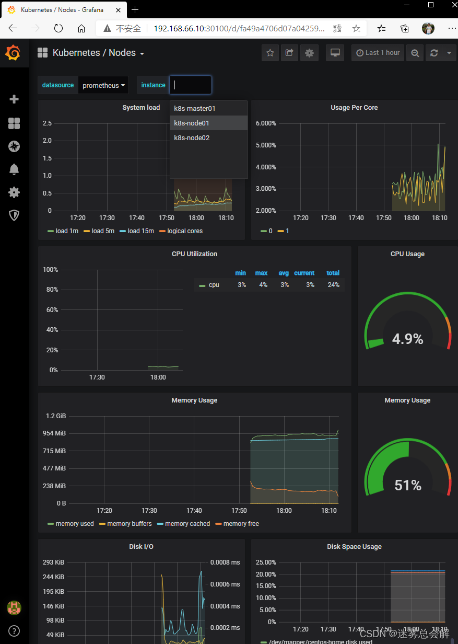Star this dashboard as favorite
The width and height of the screenshot is (458, 644).
click(270, 53)
